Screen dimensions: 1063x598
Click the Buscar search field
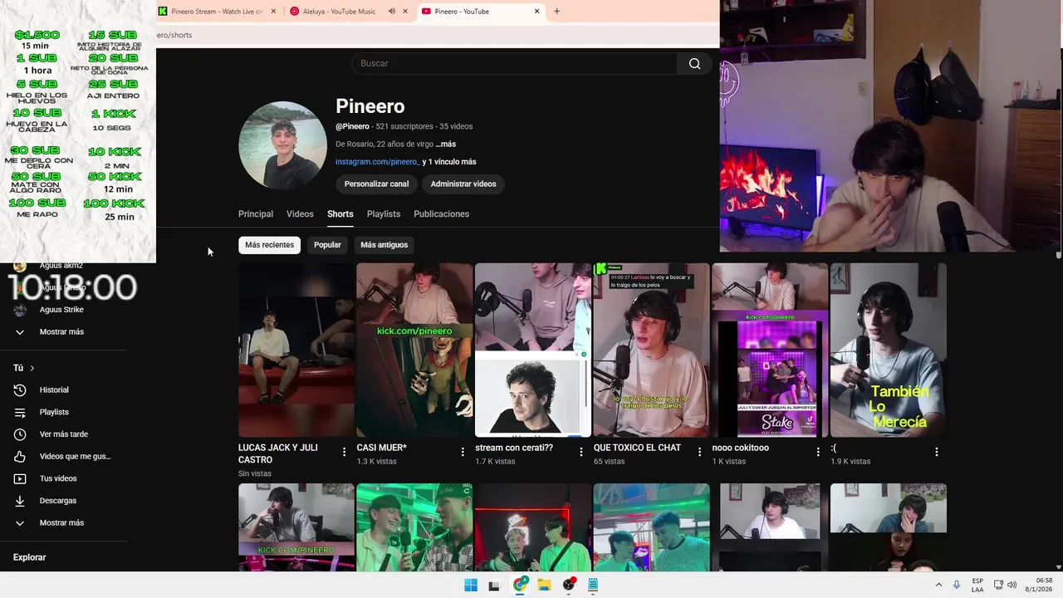[515, 64]
